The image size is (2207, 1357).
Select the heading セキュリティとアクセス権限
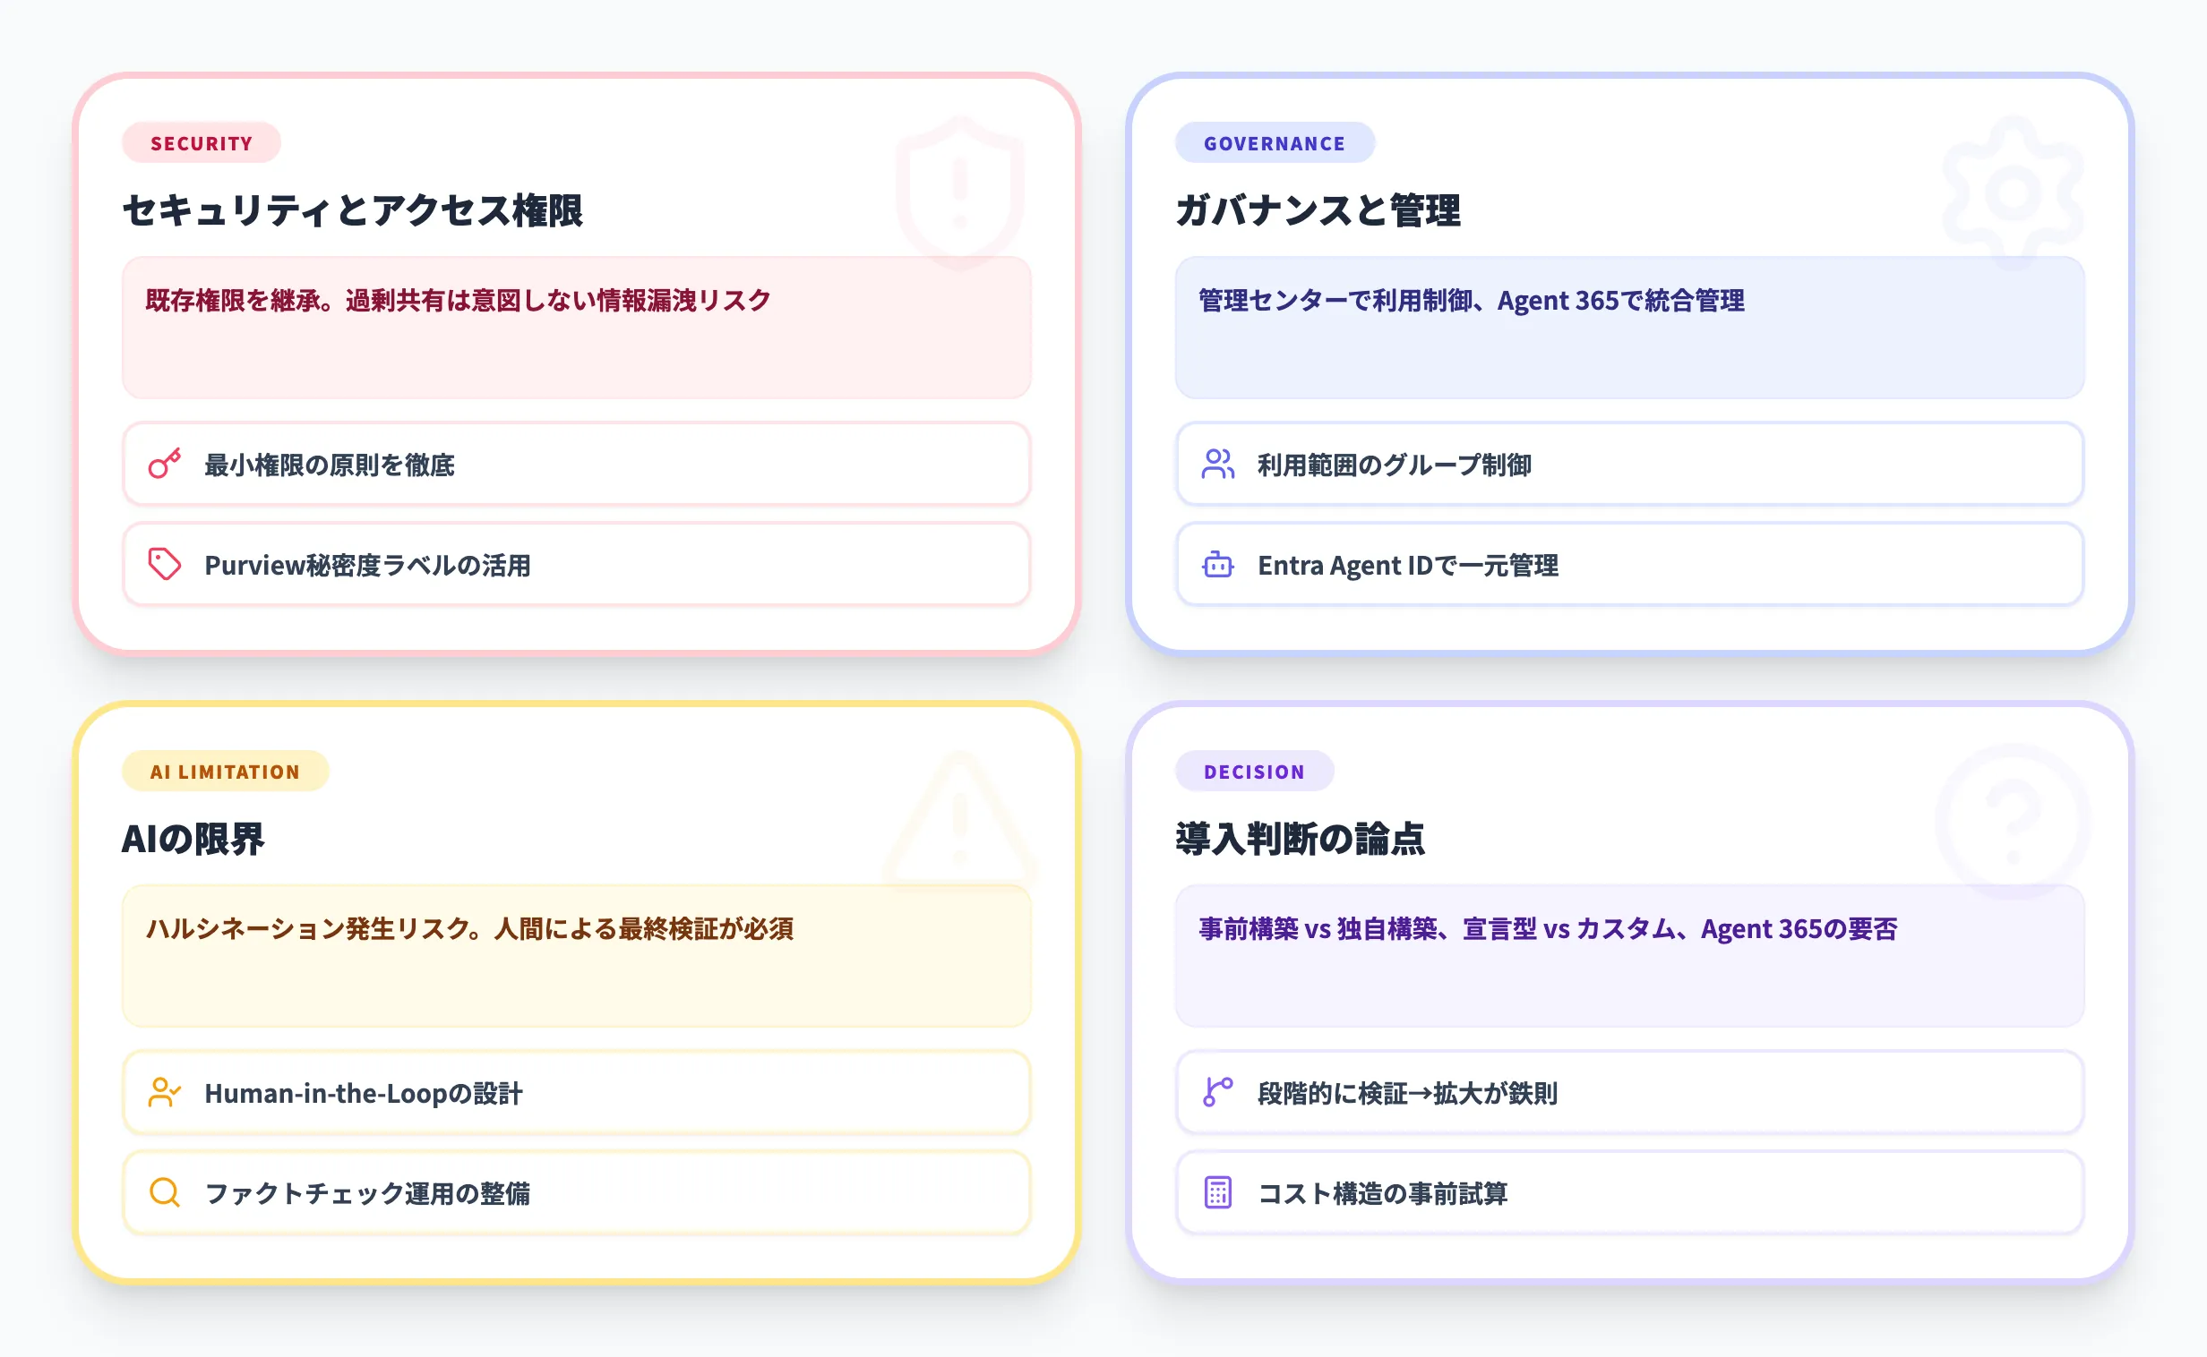coord(352,211)
